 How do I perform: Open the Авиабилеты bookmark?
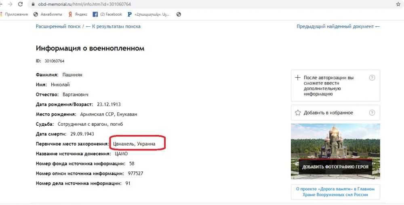(48, 14)
